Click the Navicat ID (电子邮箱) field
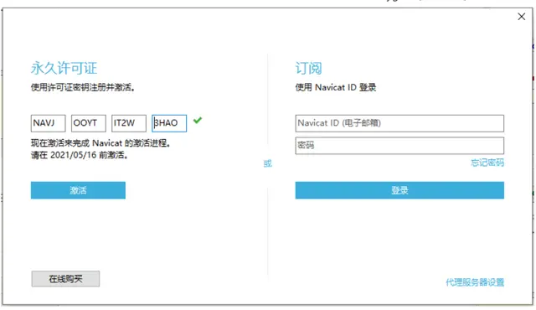536x310 pixels. click(399, 123)
